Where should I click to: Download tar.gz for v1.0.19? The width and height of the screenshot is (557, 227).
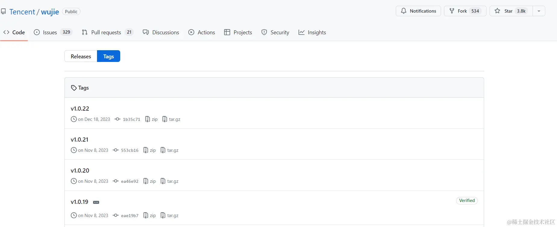coord(169,216)
